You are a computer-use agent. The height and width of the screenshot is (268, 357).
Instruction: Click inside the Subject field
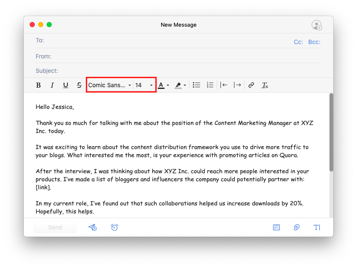coord(127,71)
